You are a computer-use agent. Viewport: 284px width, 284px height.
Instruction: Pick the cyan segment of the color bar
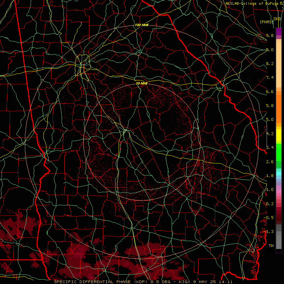coord(279,173)
